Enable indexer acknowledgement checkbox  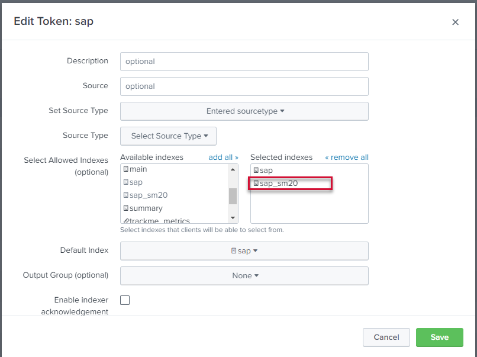(125, 300)
